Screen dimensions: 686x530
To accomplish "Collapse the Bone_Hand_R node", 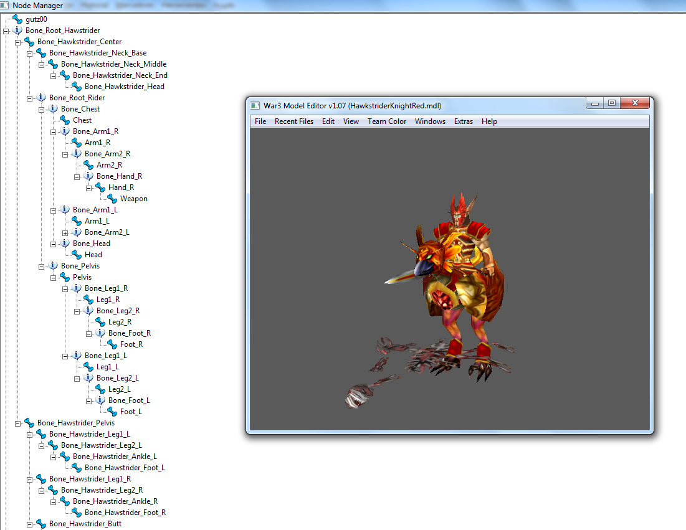I will click(77, 177).
